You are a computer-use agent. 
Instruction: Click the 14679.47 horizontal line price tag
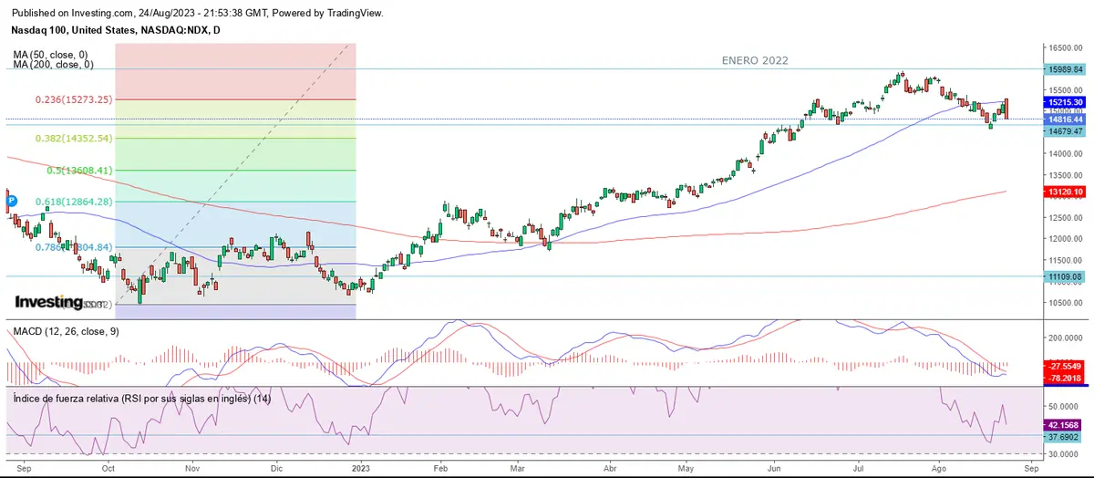[1065, 131]
